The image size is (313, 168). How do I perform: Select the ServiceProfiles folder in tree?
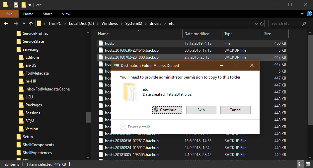(35, 33)
